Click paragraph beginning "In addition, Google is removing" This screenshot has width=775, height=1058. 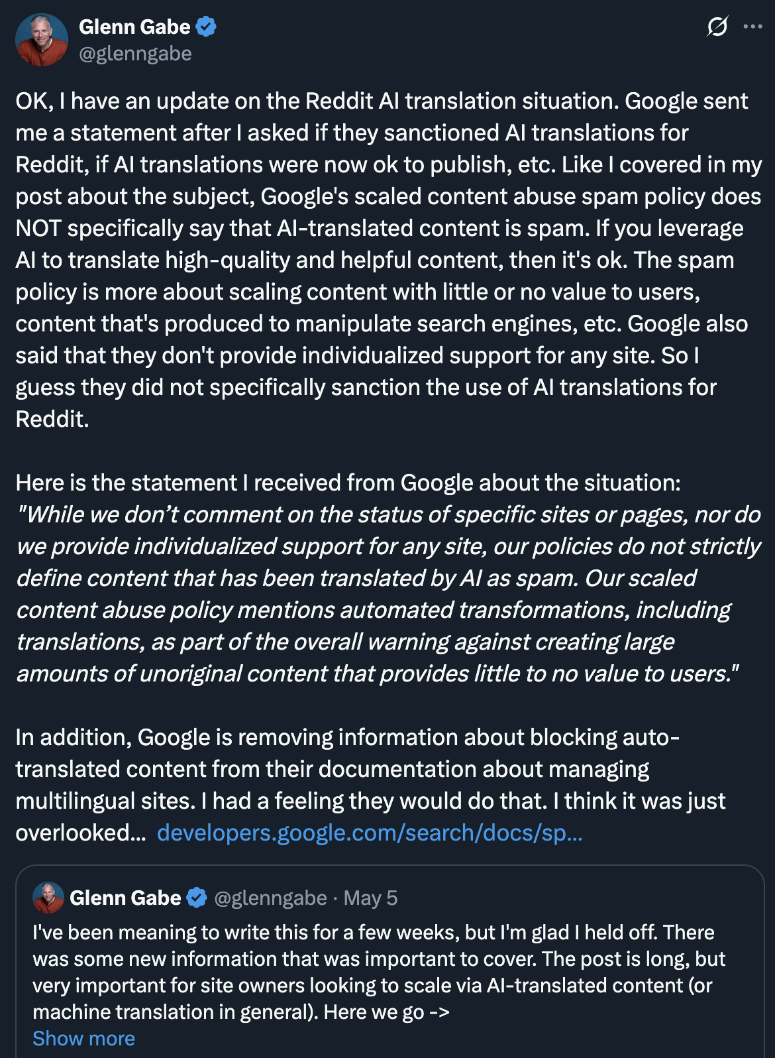pyautogui.click(x=371, y=785)
